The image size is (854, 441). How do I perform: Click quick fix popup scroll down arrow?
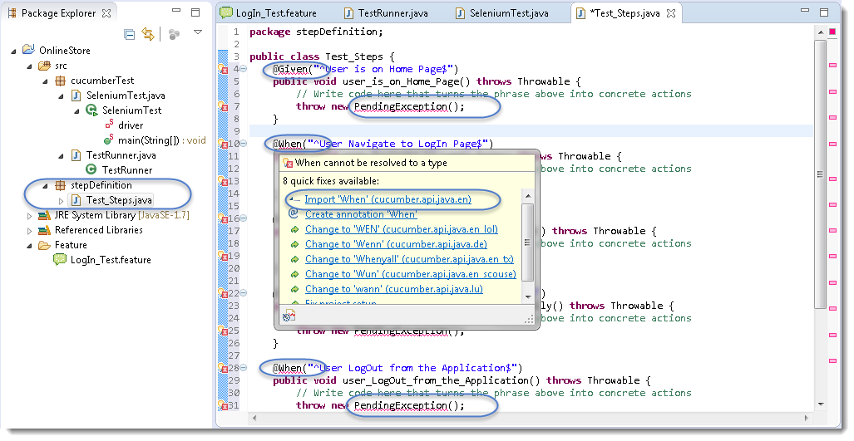[527, 297]
